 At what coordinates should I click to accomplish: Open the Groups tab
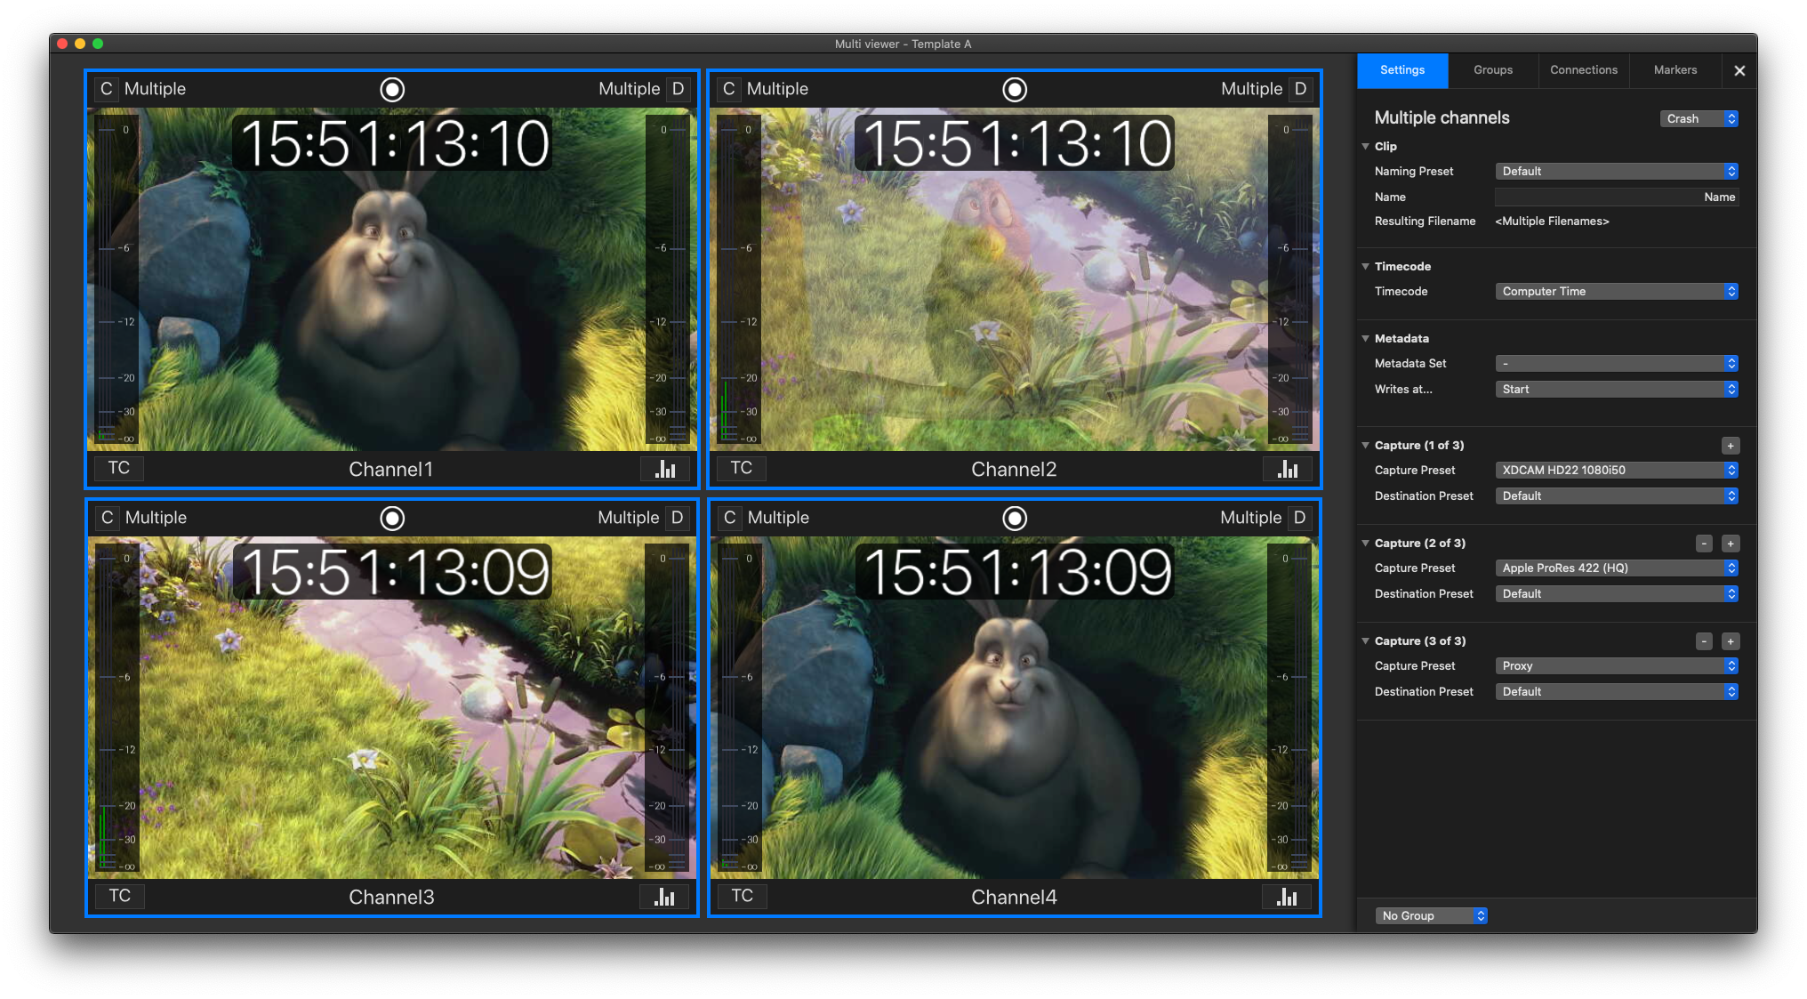(x=1493, y=70)
